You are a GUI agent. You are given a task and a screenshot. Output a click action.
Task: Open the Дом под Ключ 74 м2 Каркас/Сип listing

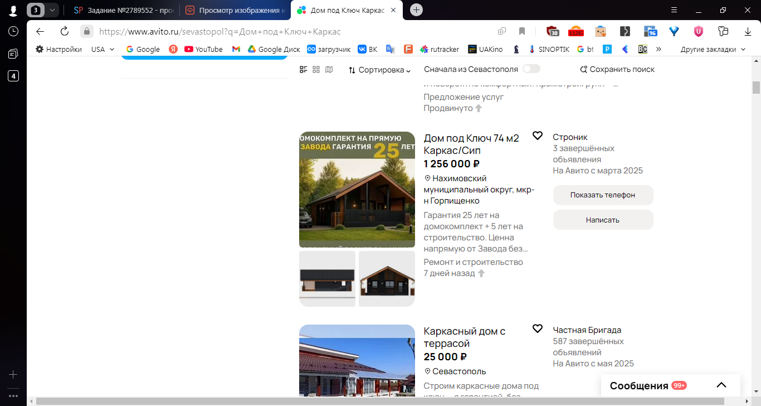(x=471, y=144)
